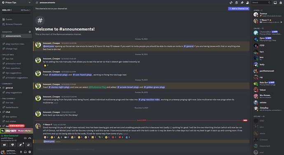Open the Events sidebar item
The height and width of the screenshot is (155, 284).
click(9, 19)
